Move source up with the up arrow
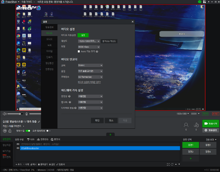Screen dimensions: 220x172 [x=176, y=164]
